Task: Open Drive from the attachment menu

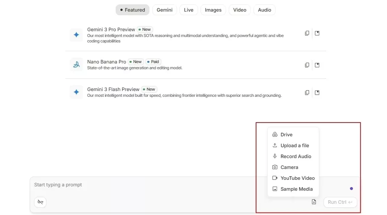Action: point(286,135)
